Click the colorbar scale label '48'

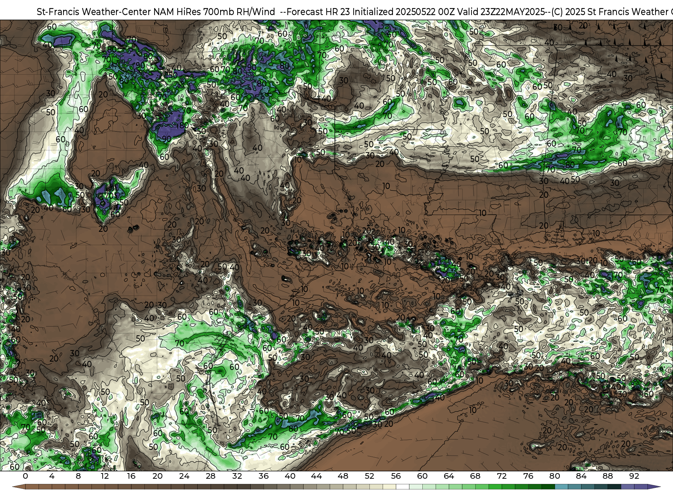coord(343,476)
